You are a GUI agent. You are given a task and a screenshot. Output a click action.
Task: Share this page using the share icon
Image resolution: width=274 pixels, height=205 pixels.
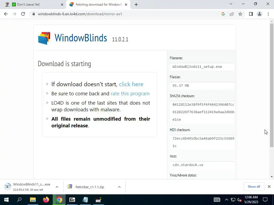(x=232, y=14)
